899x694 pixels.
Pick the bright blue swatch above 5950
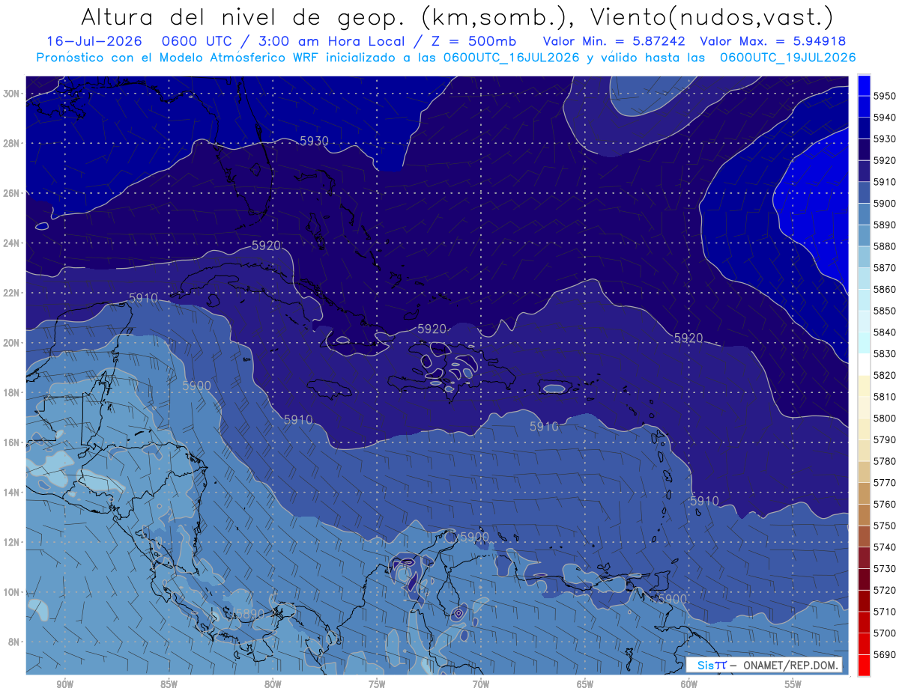coord(864,85)
